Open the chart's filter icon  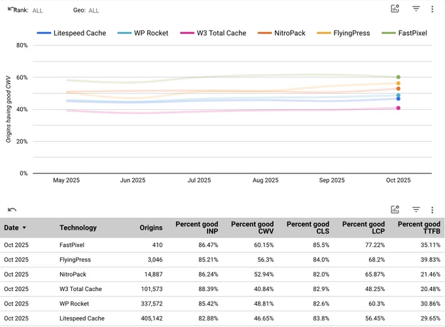tap(416, 9)
